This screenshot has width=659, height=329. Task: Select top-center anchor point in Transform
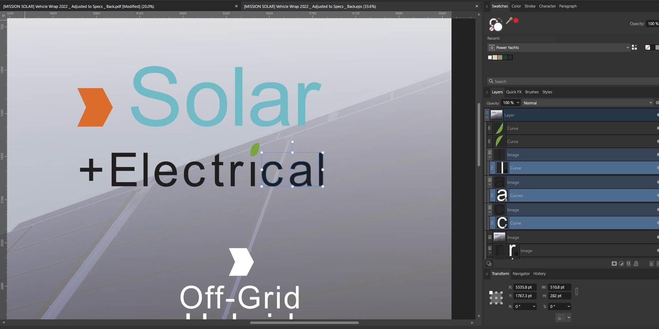pos(496,293)
